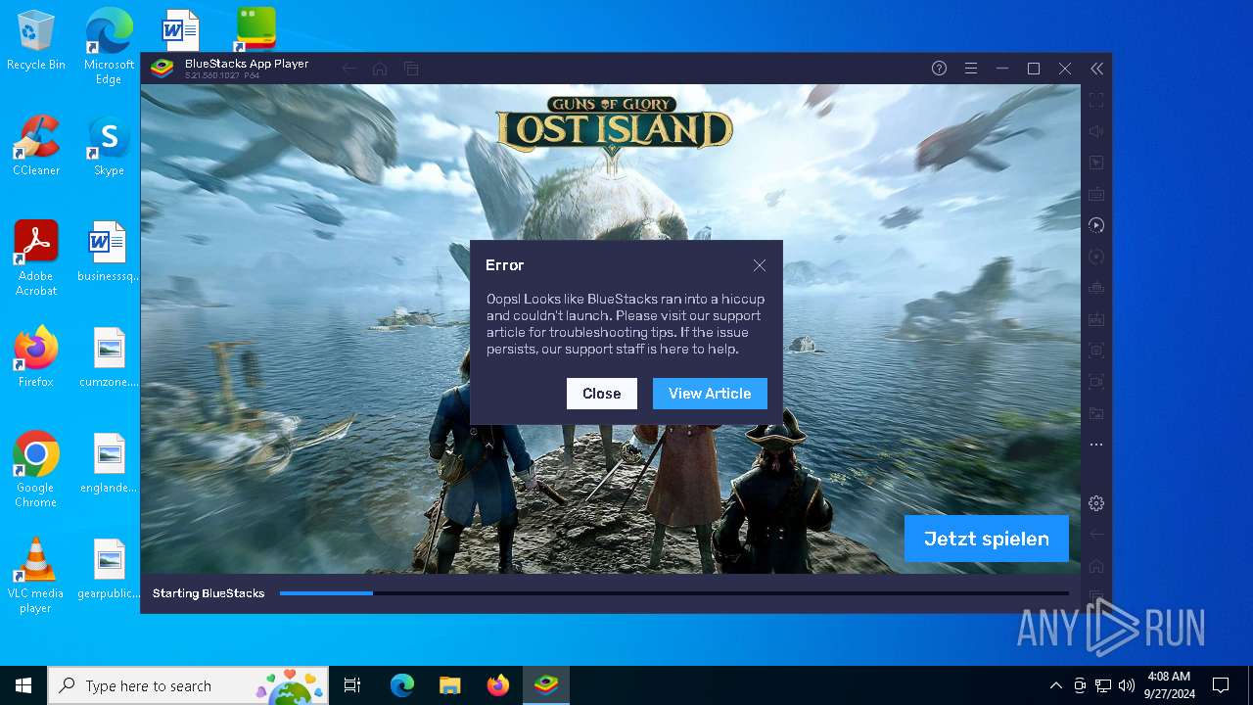Click the three-dots more icon in the sidebar
Image resolution: width=1253 pixels, height=705 pixels.
(1096, 445)
